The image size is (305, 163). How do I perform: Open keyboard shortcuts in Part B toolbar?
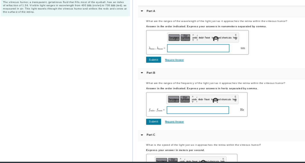221,99
